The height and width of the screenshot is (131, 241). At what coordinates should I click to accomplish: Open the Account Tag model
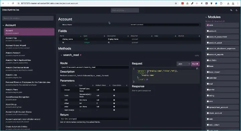[x=29, y=39]
